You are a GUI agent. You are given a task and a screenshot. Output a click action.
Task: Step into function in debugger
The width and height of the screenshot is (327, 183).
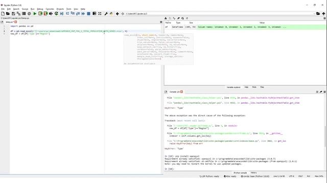tap(73, 14)
